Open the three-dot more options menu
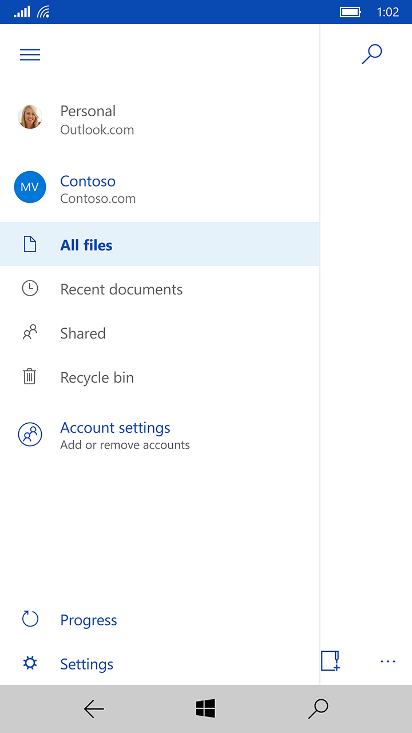 [388, 661]
